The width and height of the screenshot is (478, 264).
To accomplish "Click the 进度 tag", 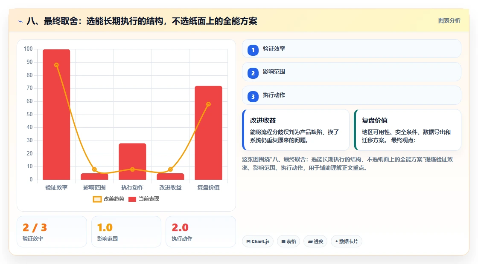I will tap(315, 241).
